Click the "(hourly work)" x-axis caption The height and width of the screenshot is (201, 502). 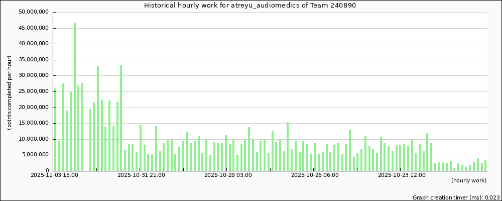[x=469, y=180]
